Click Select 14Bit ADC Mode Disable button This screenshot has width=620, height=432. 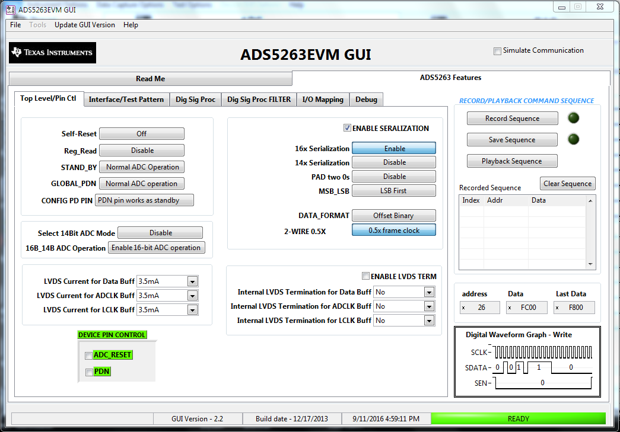pos(160,232)
